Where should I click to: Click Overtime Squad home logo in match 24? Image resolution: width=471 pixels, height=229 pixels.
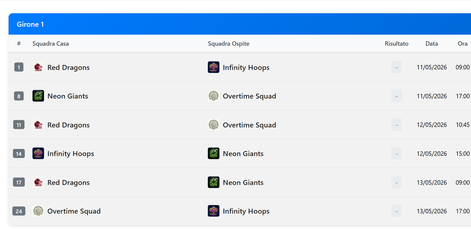(38, 211)
